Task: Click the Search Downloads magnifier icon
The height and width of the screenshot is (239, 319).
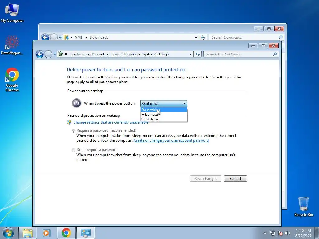Action: pos(281,37)
